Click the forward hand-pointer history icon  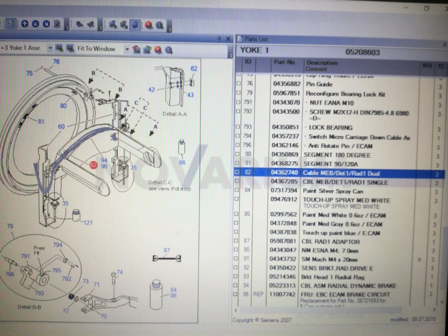(x=91, y=24)
